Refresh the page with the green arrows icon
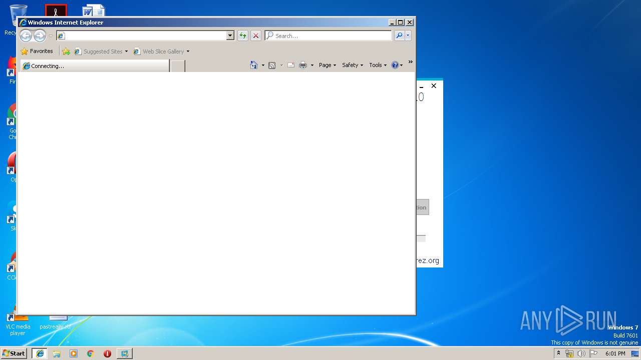Screen dimensions: 641x360 (x=243, y=35)
